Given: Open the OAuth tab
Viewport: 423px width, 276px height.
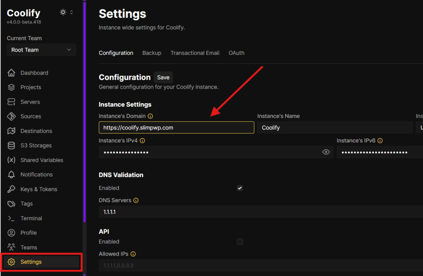Looking at the screenshot, I should [x=237, y=53].
